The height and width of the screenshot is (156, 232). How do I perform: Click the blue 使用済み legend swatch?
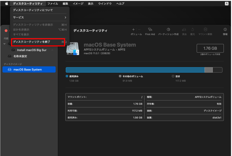(67, 76)
